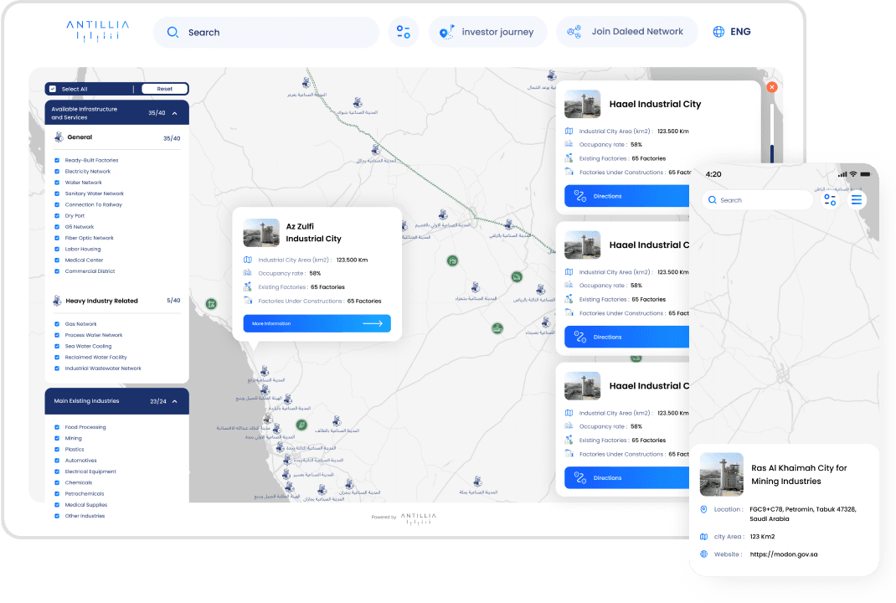
Task: Click the location pin icon in mobile card
Action: click(704, 509)
